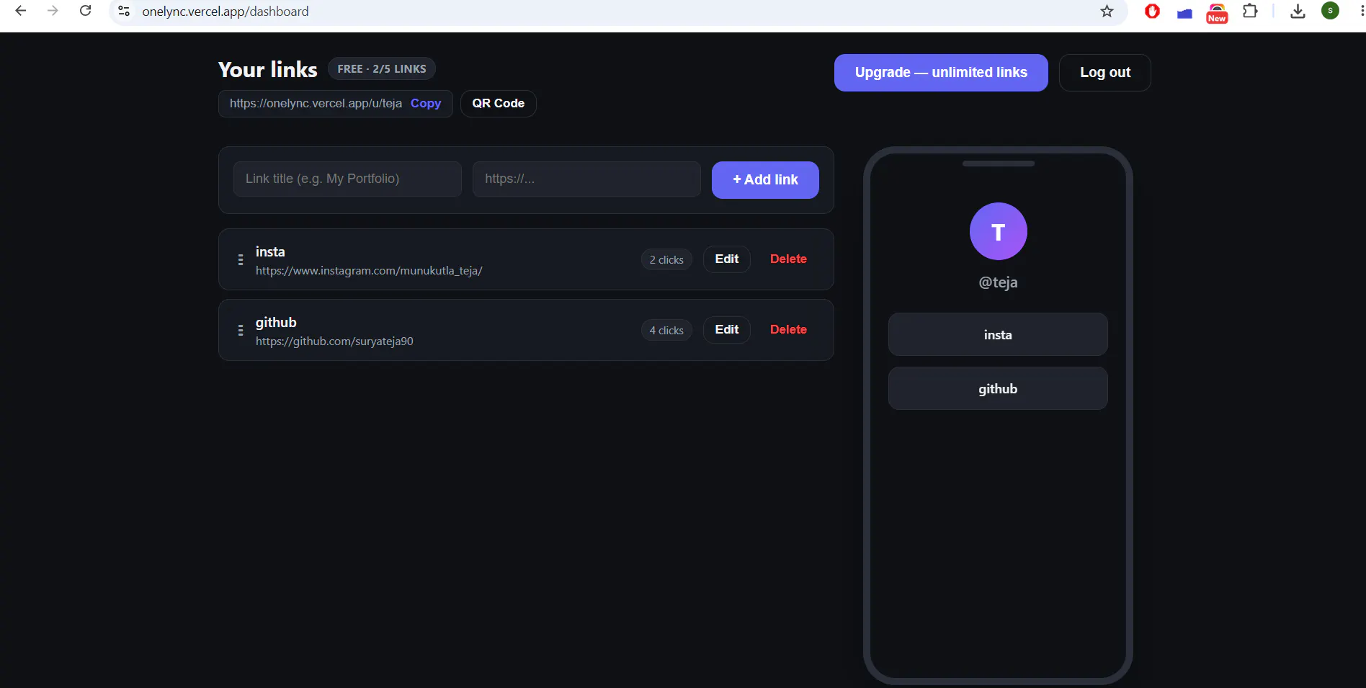1366x688 pixels.
Task: Grab the drag handle for insta link
Action: point(241,259)
